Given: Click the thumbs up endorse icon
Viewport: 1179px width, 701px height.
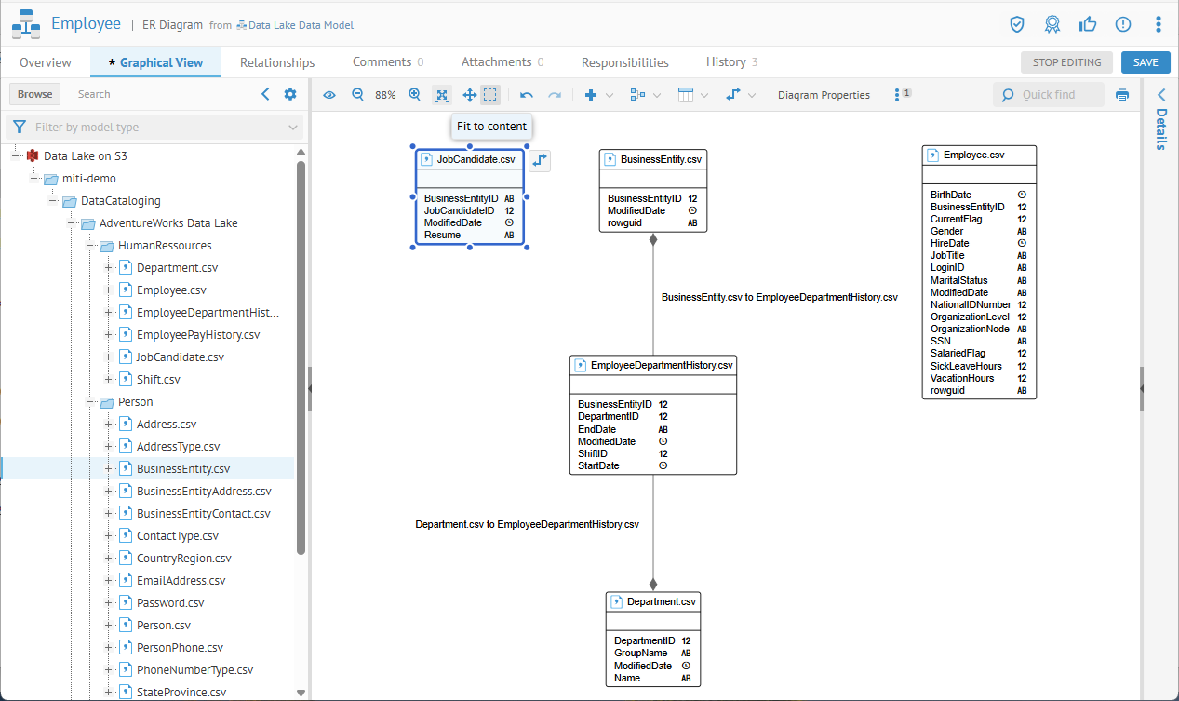Looking at the screenshot, I should [x=1087, y=24].
